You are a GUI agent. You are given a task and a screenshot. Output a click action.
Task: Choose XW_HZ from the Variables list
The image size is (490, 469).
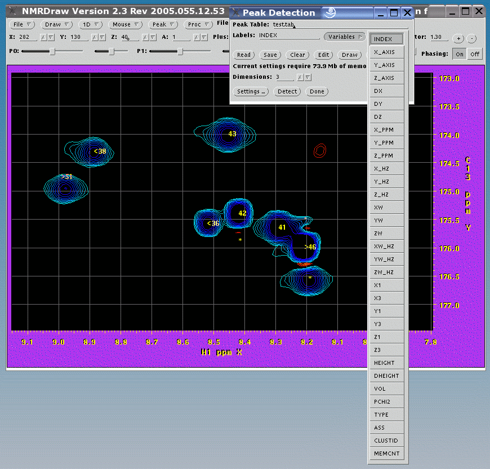[386, 246]
